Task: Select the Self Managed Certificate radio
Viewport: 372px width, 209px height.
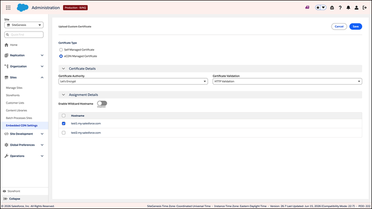Action: (61, 50)
